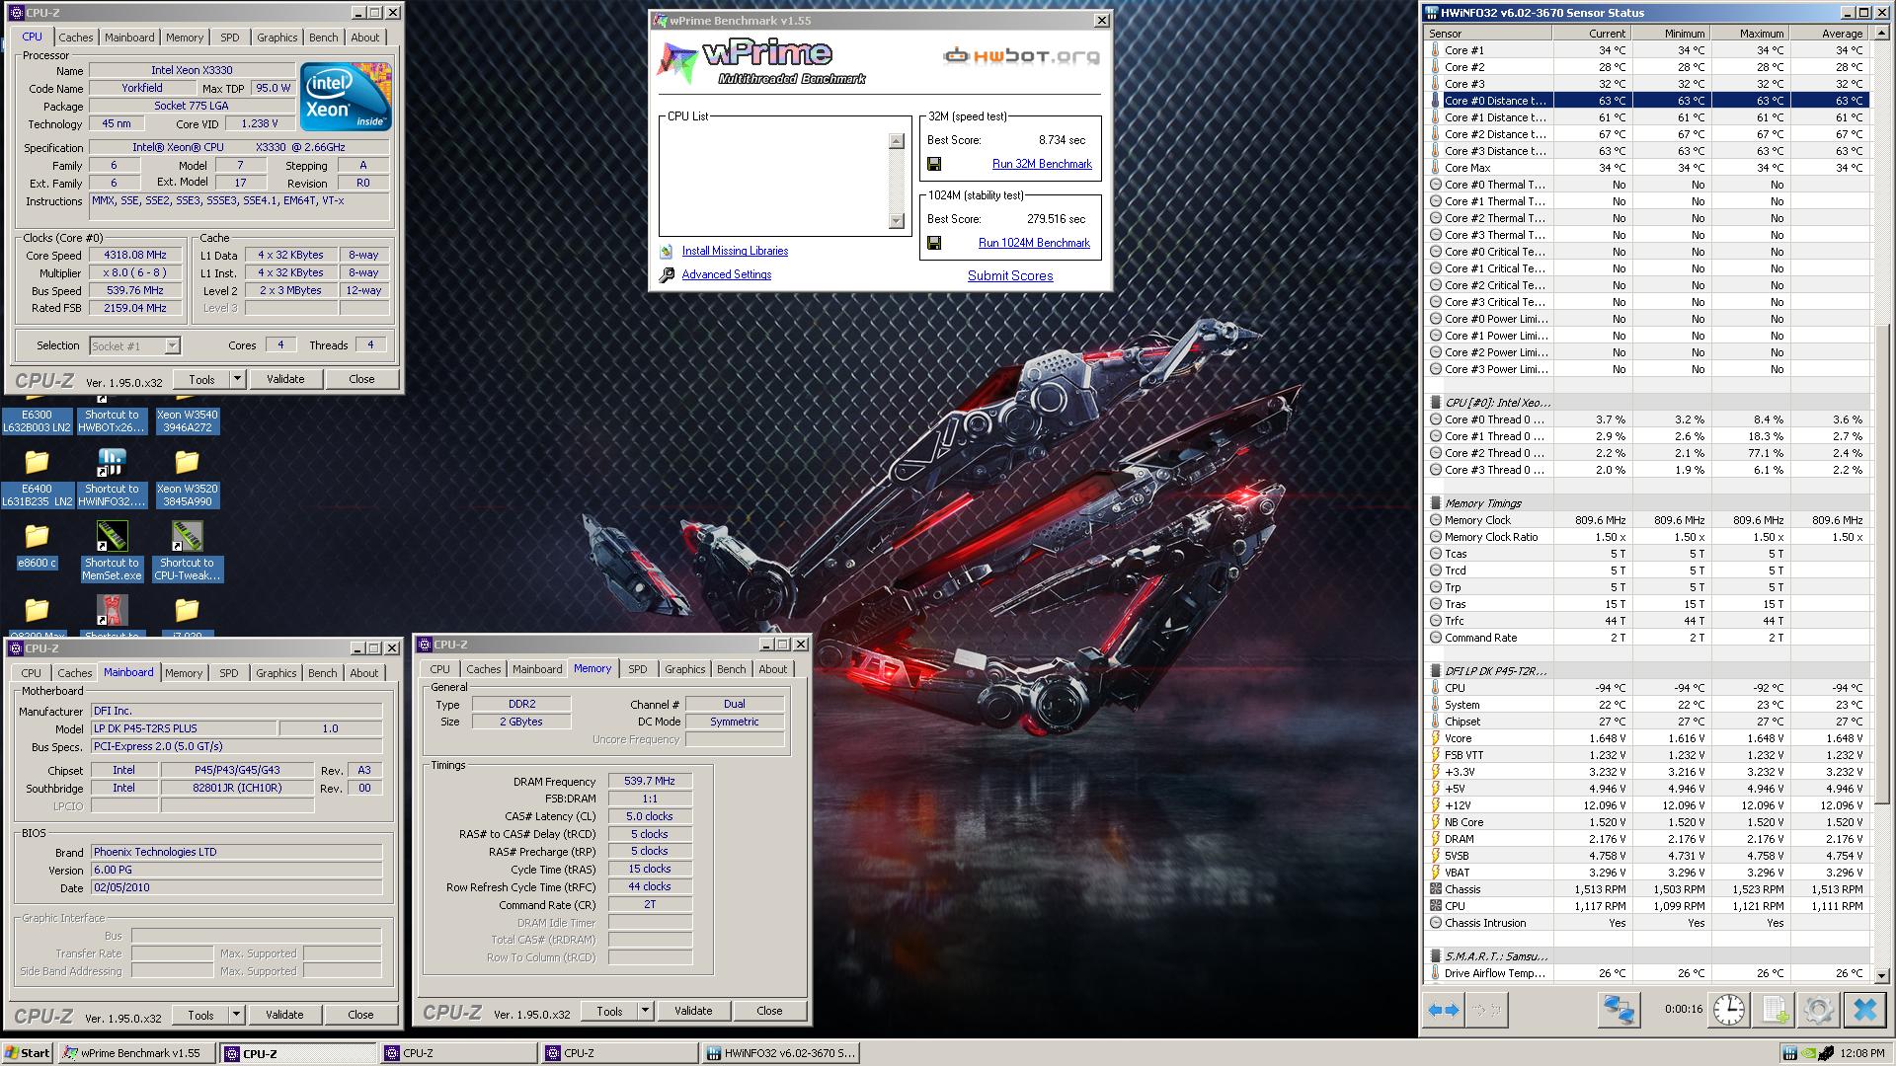This screenshot has width=1896, height=1066.
Task: Open Graphics tab in Mainboard CPU-Z window
Action: [x=276, y=673]
